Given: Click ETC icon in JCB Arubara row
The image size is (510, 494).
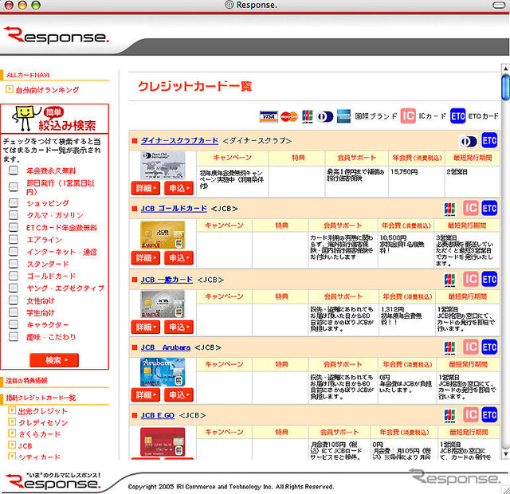Looking at the screenshot, I should [489, 347].
